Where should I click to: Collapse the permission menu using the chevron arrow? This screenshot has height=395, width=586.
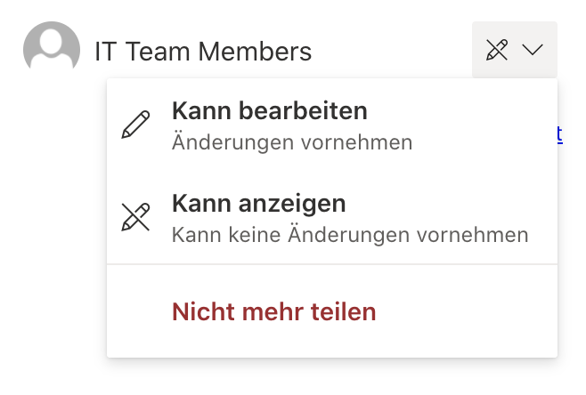[x=533, y=51]
